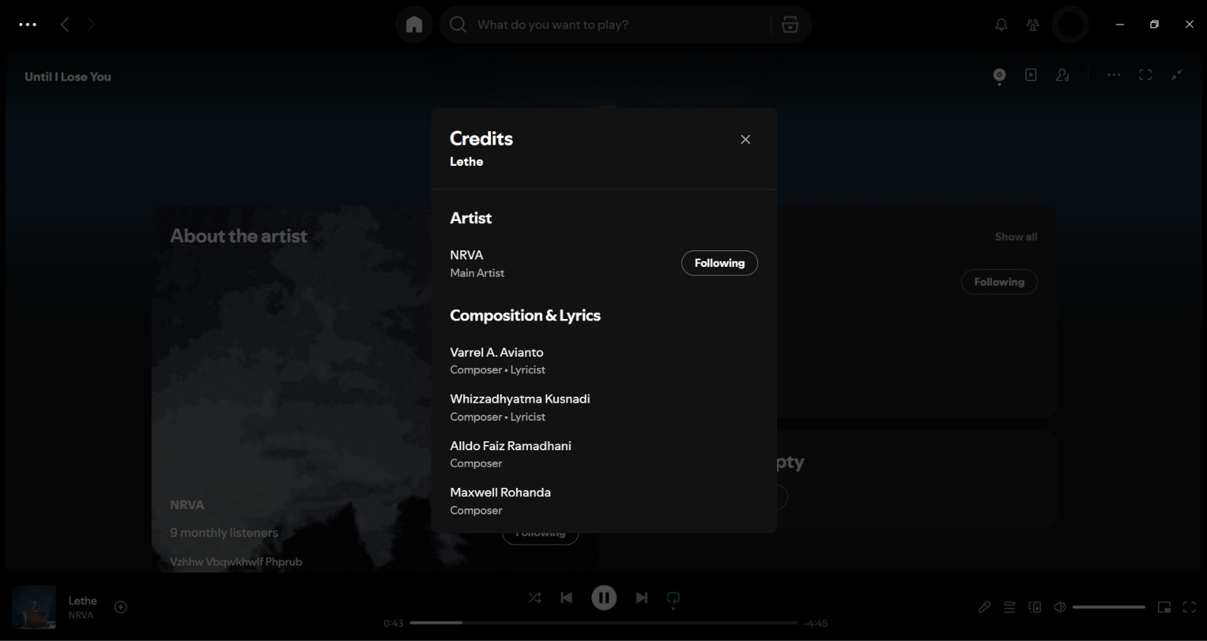
Task: Enter fullscreen from player bar
Action: 1190,607
